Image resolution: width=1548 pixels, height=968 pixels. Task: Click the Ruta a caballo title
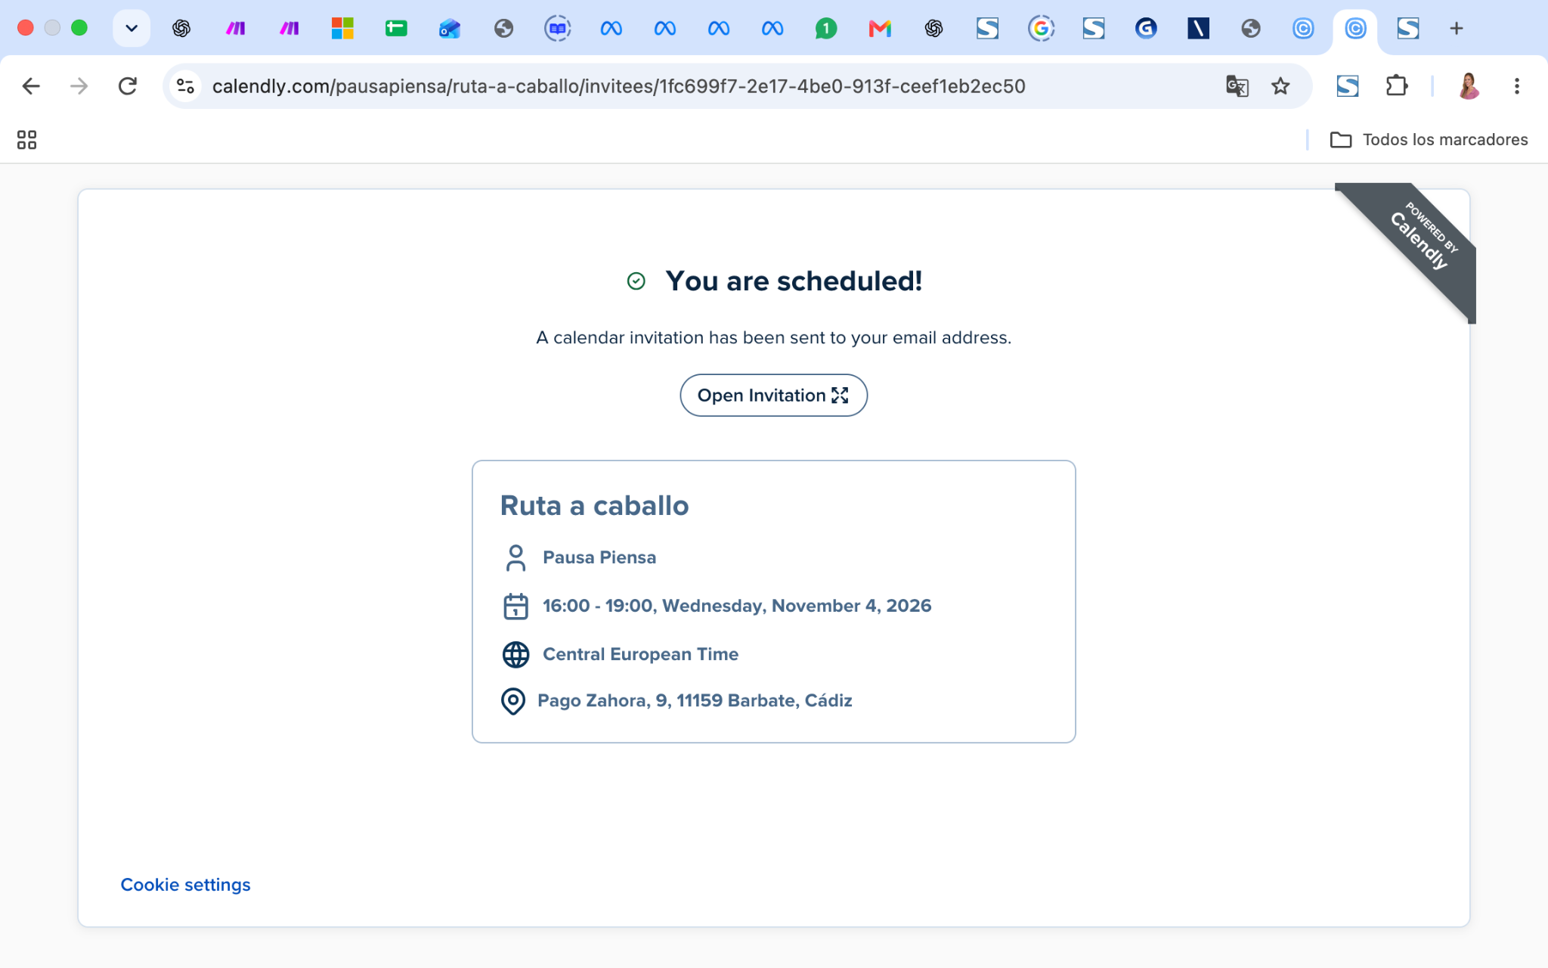point(594,506)
